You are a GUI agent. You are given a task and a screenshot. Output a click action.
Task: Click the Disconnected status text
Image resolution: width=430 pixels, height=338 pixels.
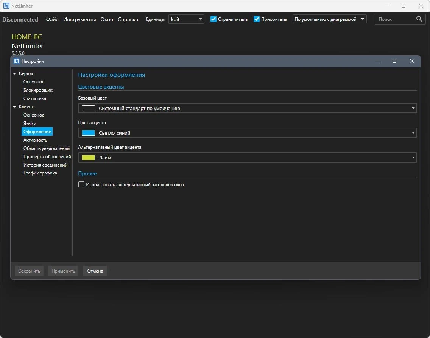click(20, 19)
